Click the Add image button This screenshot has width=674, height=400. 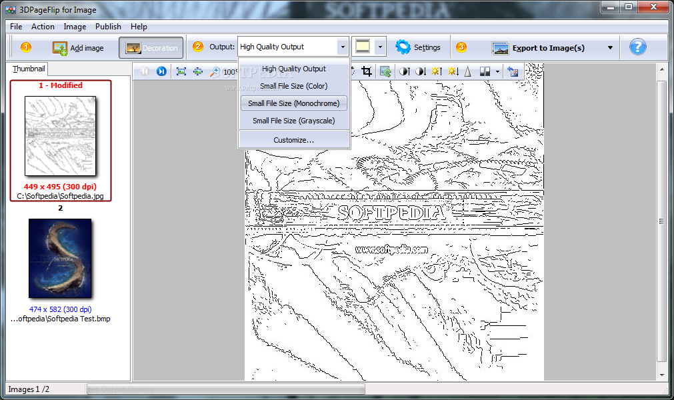click(x=78, y=48)
